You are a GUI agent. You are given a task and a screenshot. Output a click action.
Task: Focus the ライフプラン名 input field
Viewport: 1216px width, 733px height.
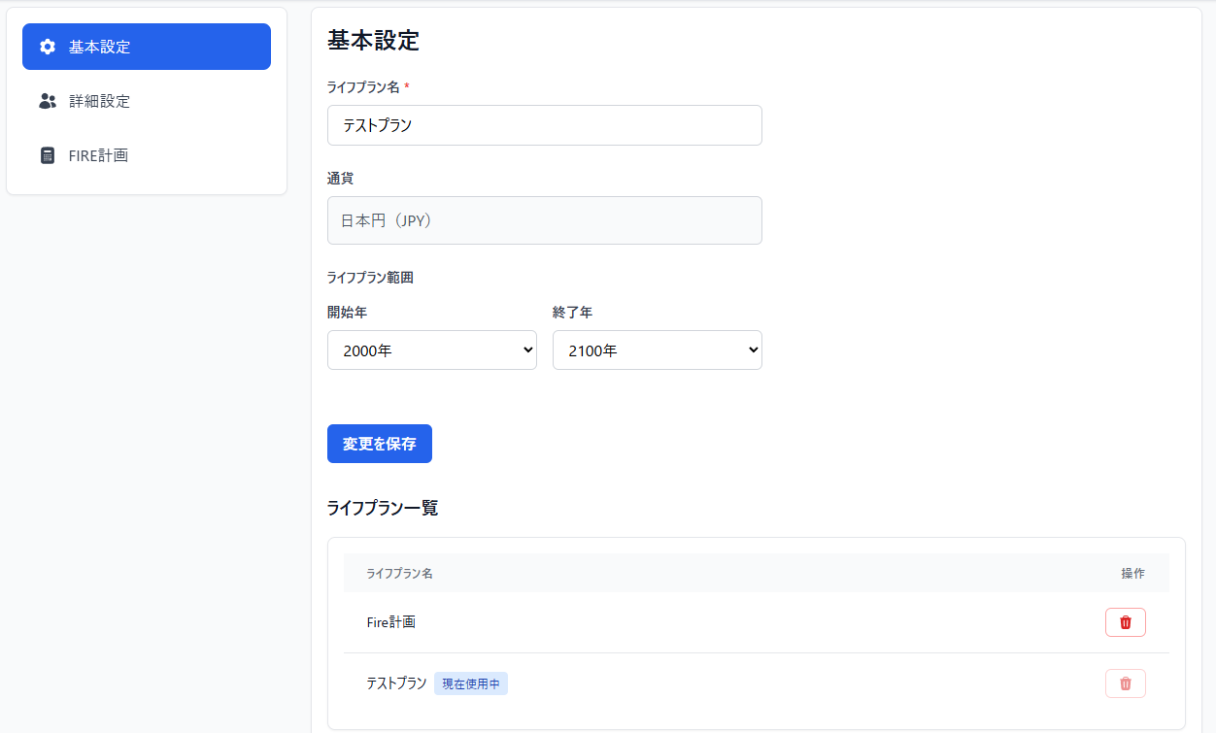pyautogui.click(x=545, y=125)
